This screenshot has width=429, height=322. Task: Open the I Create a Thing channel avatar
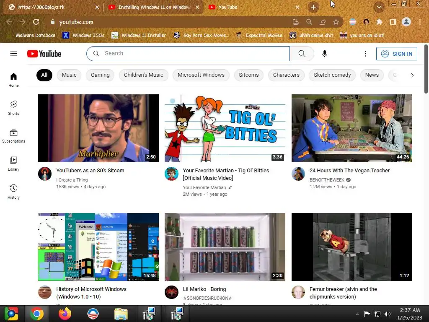pyautogui.click(x=45, y=174)
